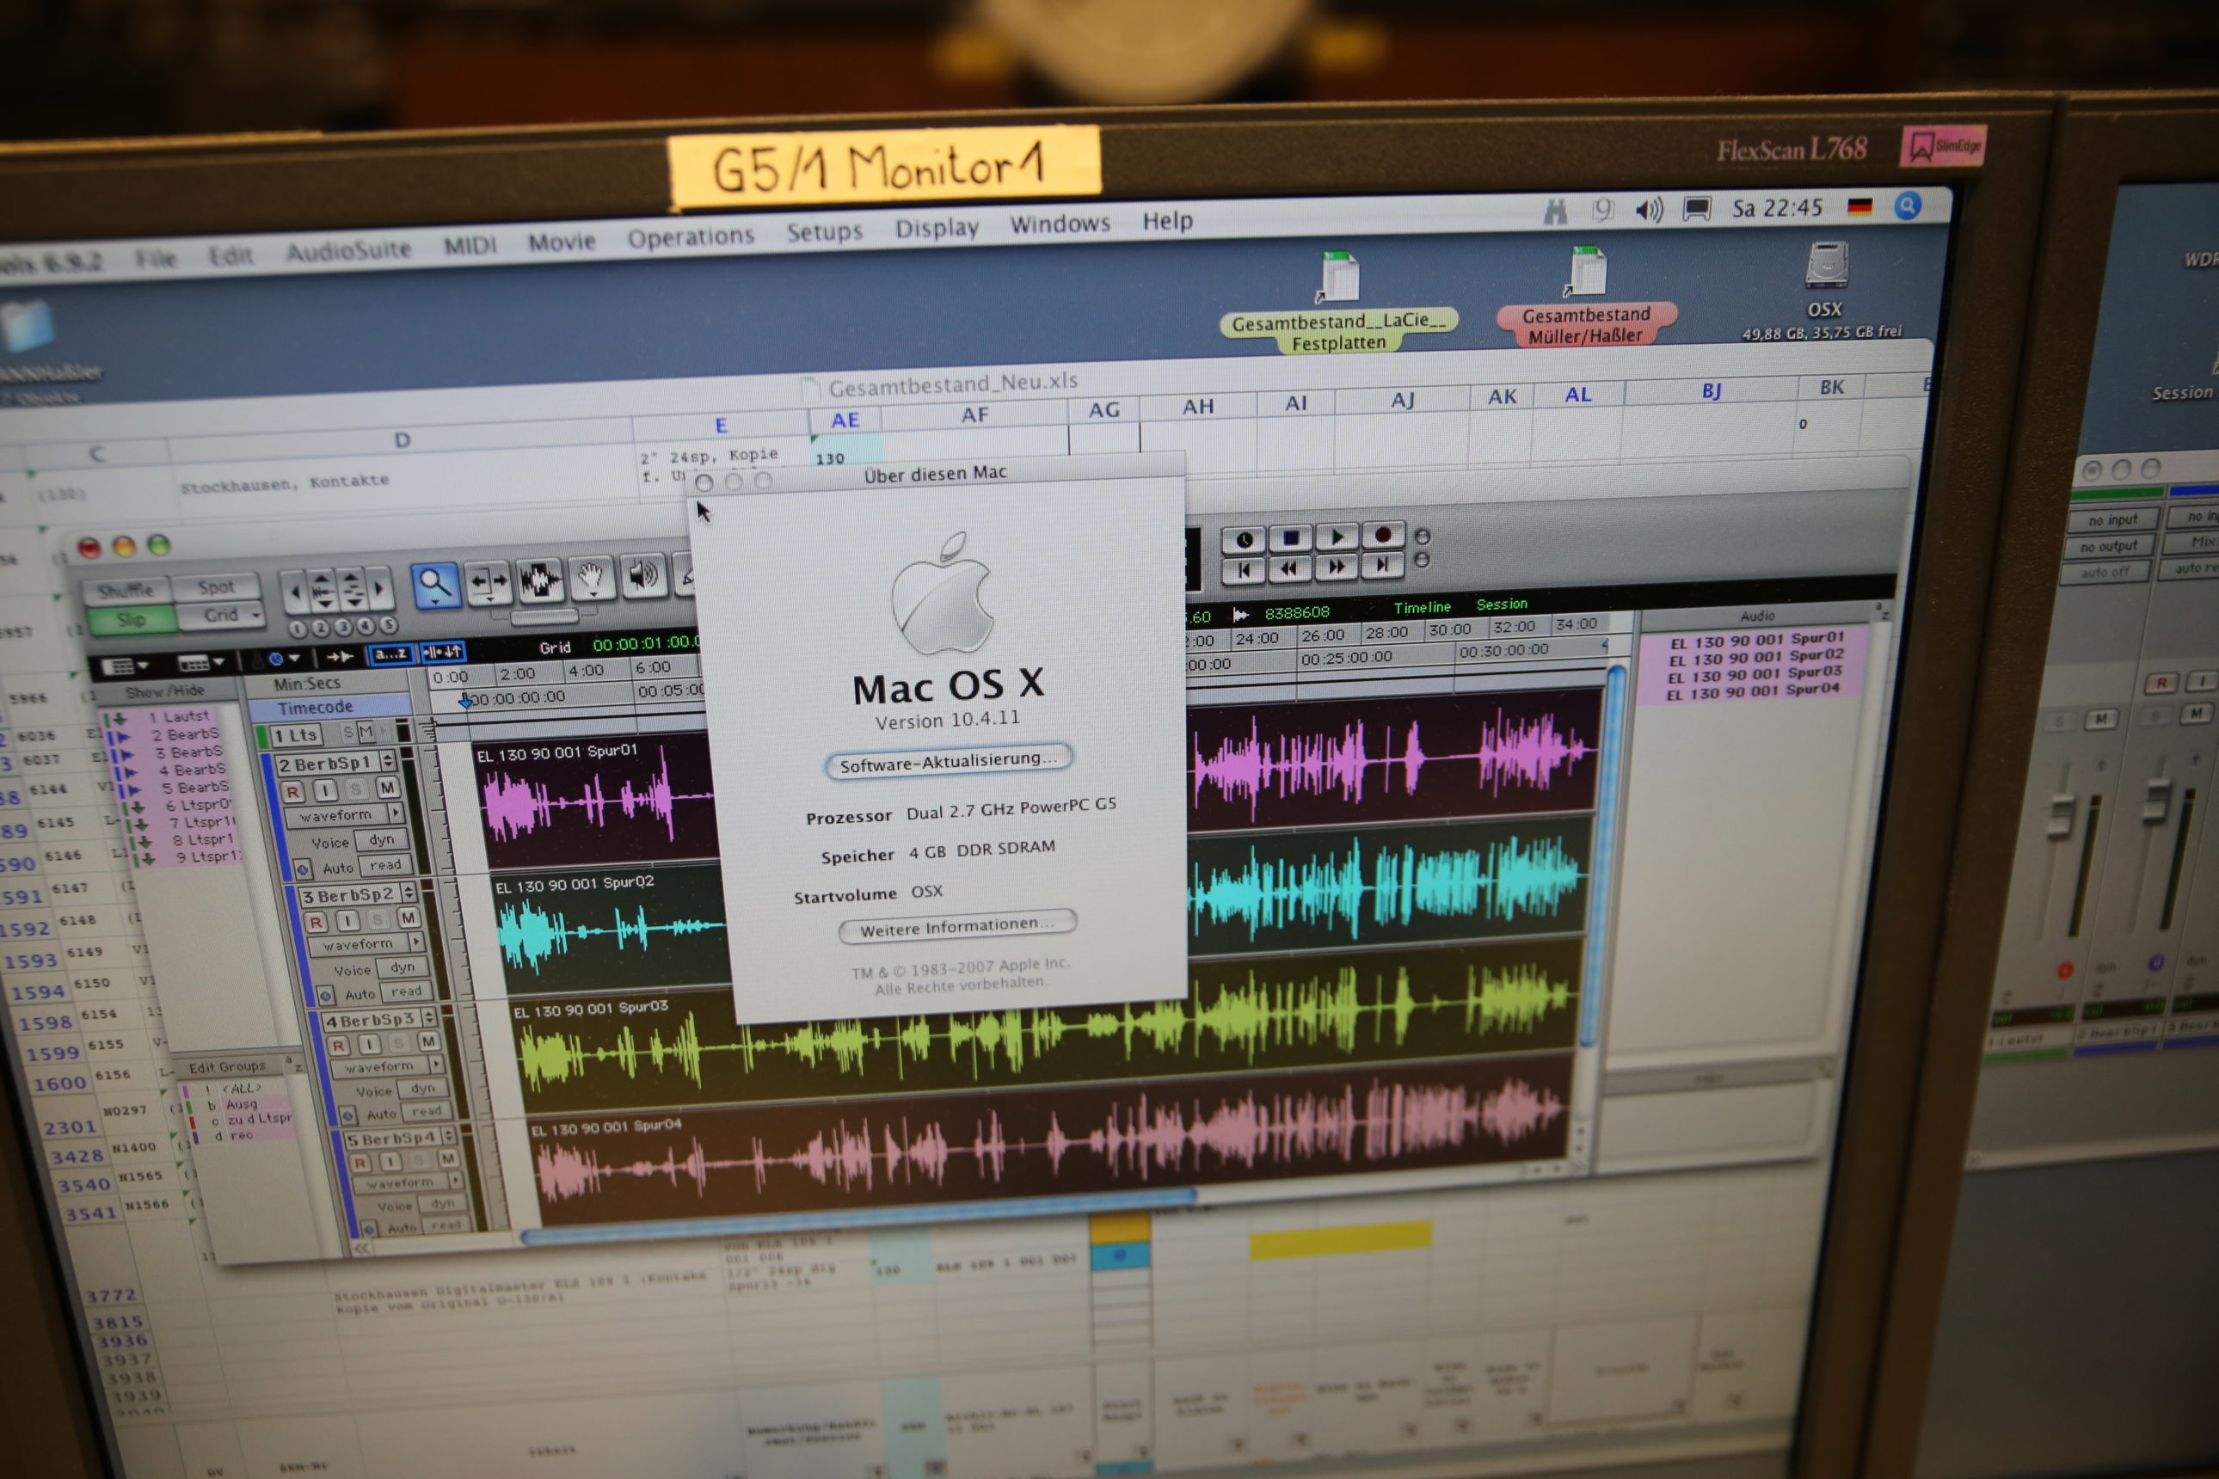Click the Go to End transport button
Image resolution: width=2219 pixels, height=1479 pixels.
point(1383,564)
